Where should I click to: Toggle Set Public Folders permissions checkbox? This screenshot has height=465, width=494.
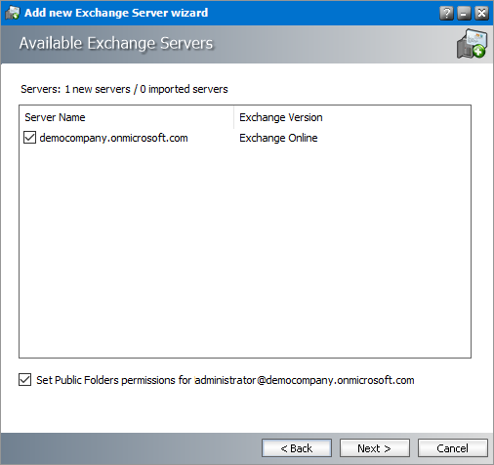coord(25,380)
